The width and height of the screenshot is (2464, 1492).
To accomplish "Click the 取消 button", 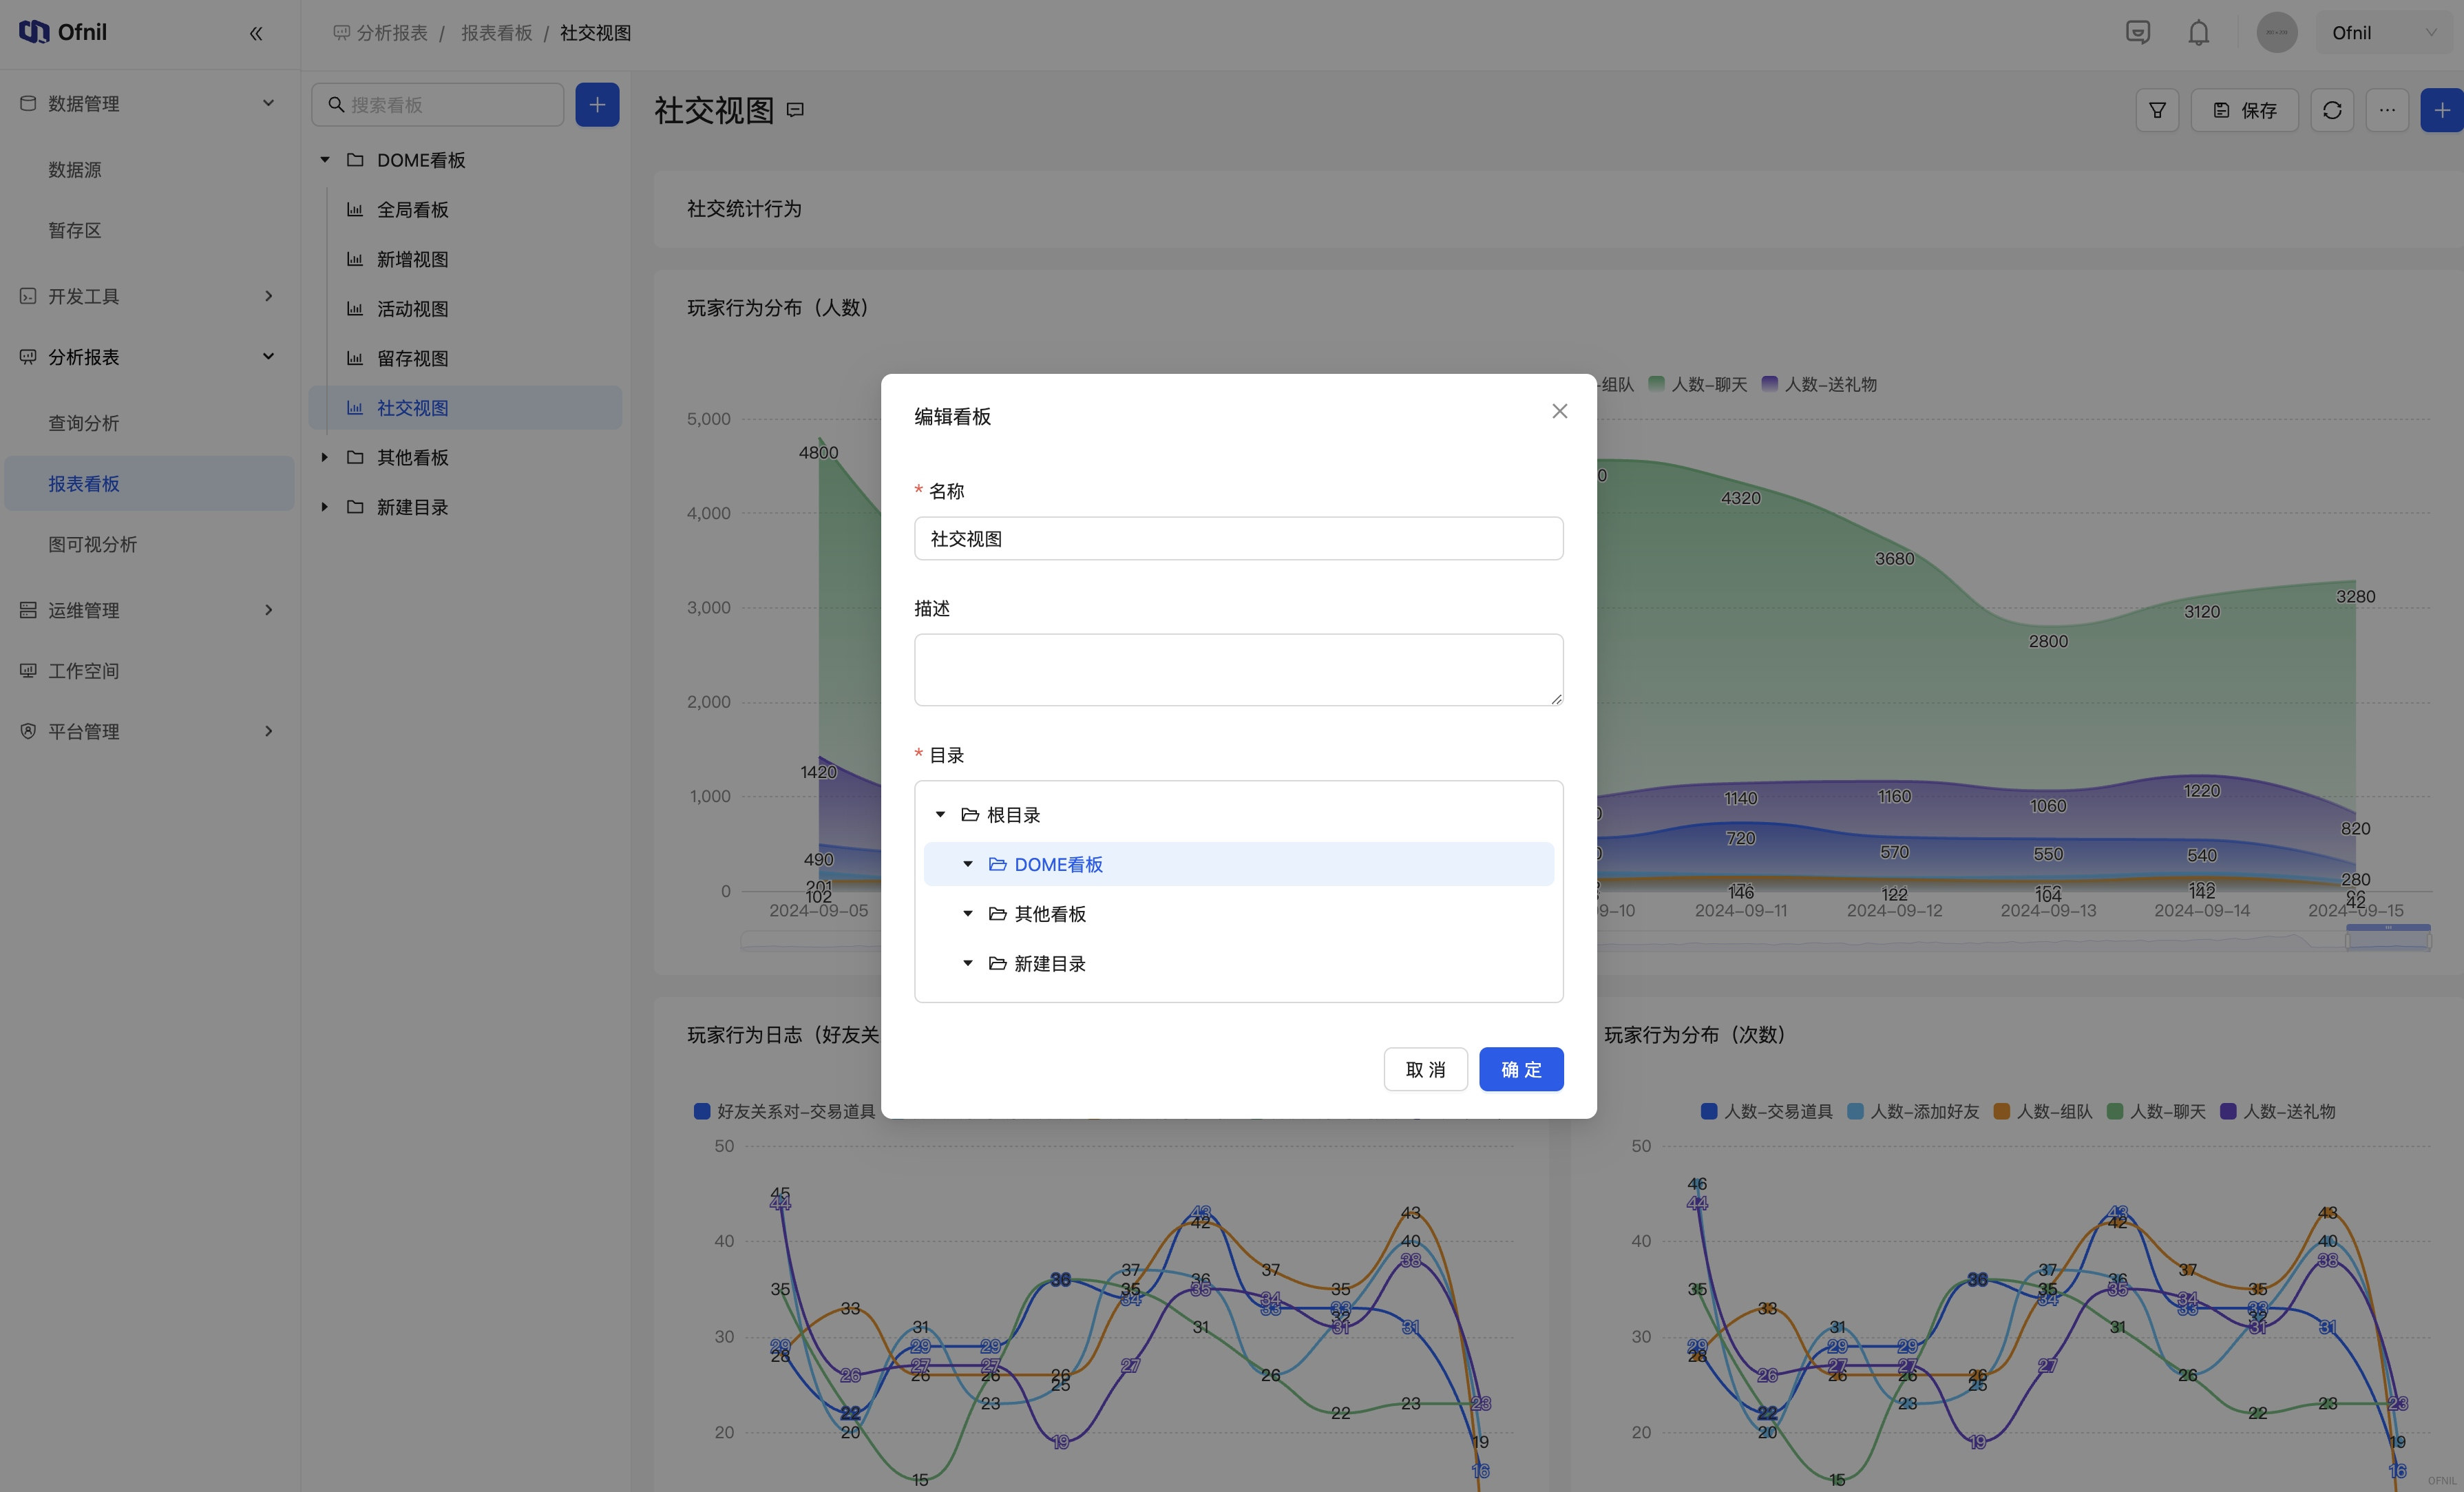I will click(1425, 1069).
